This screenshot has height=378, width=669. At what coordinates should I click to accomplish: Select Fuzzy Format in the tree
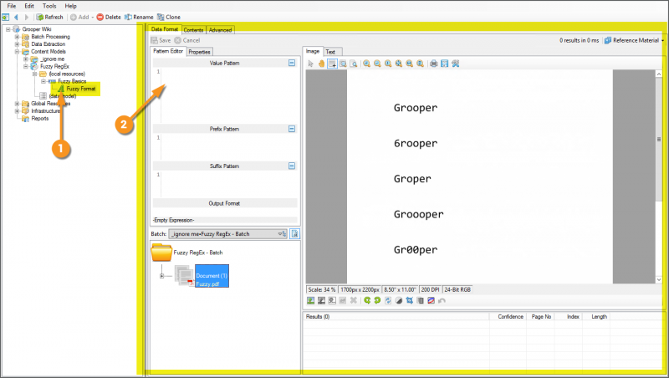coord(81,89)
